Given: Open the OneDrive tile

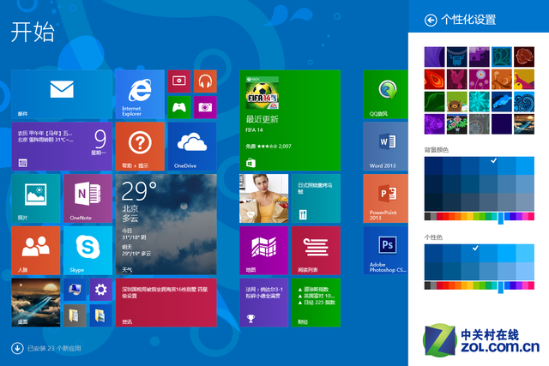Looking at the screenshot, I should click(192, 147).
